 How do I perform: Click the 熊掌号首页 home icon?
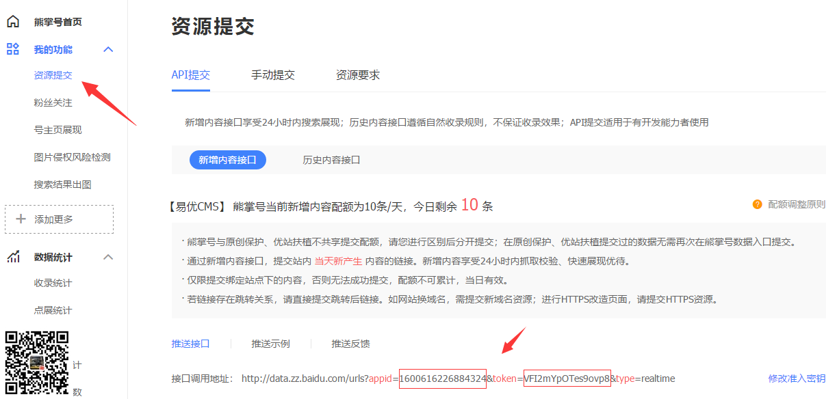click(x=12, y=20)
